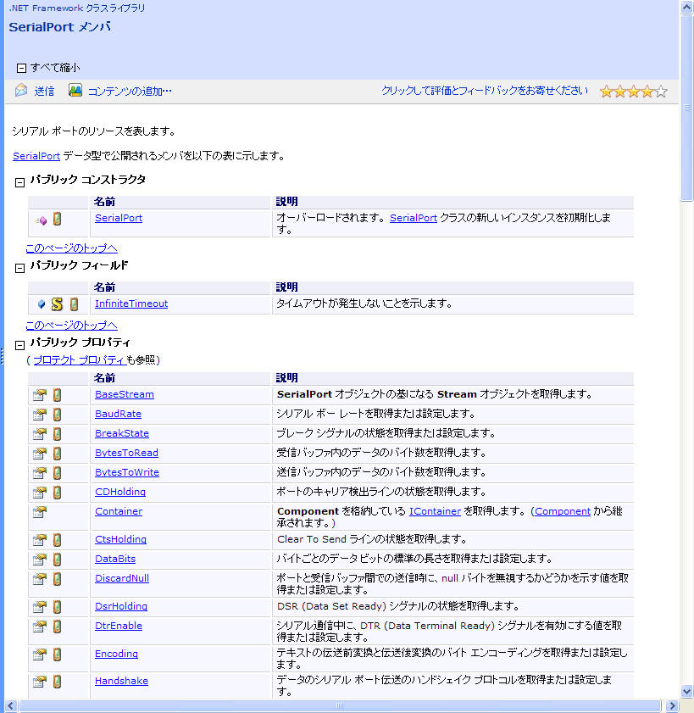694x713 pixels.
Task: Click the constructor method icon in SerialPort row
Action: 41,220
